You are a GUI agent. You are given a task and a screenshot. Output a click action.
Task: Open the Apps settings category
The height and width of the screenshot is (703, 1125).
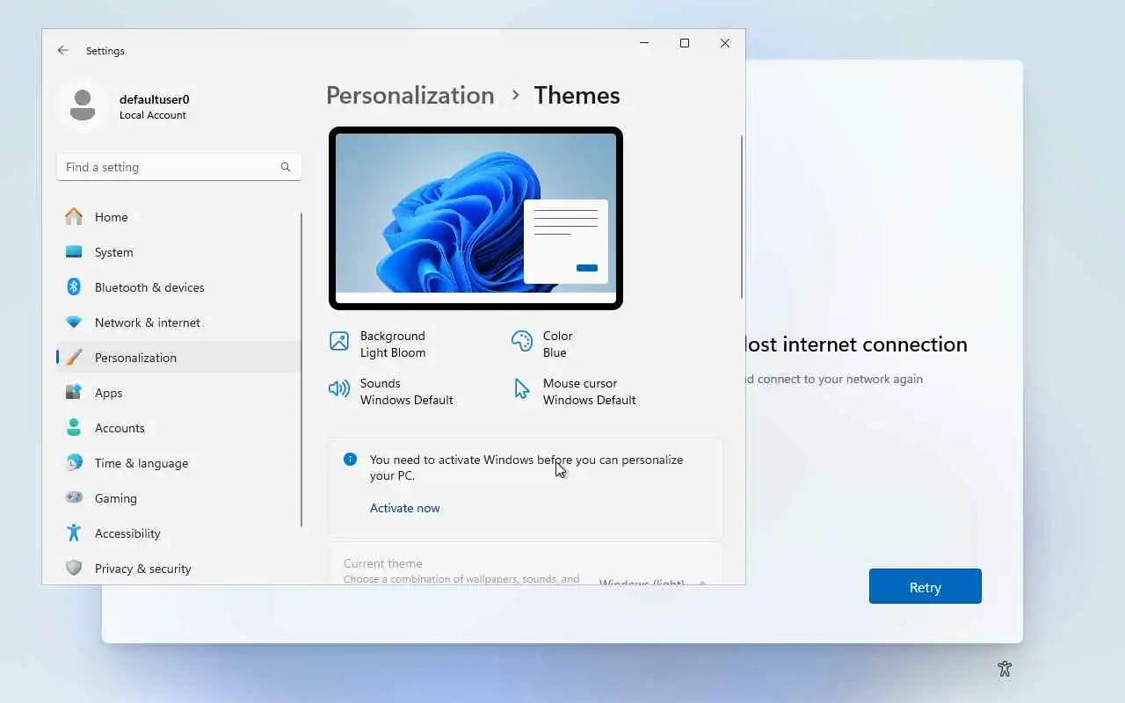point(178,393)
